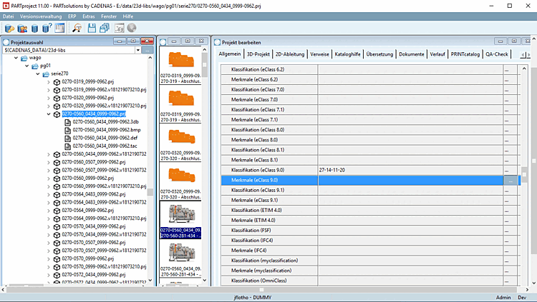537x302 pixels.
Task: Collapse the serie270 folder node
Action: click(x=37, y=74)
